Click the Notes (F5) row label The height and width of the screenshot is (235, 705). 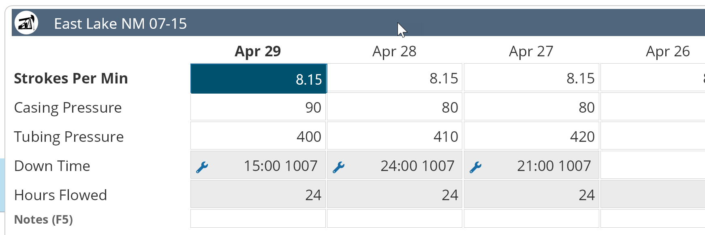43,220
